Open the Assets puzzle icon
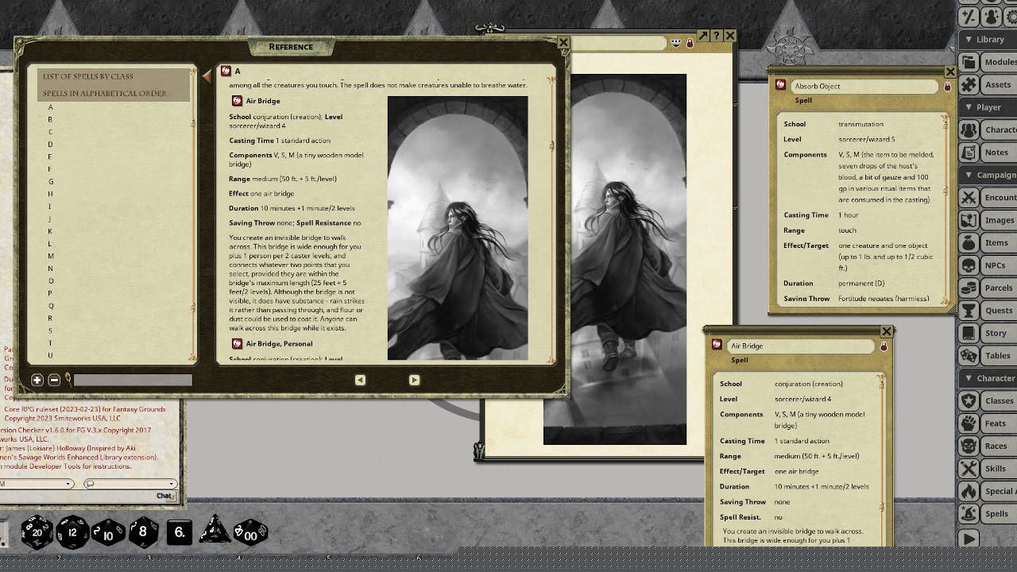Screen dimensions: 1017x572 click(x=969, y=84)
